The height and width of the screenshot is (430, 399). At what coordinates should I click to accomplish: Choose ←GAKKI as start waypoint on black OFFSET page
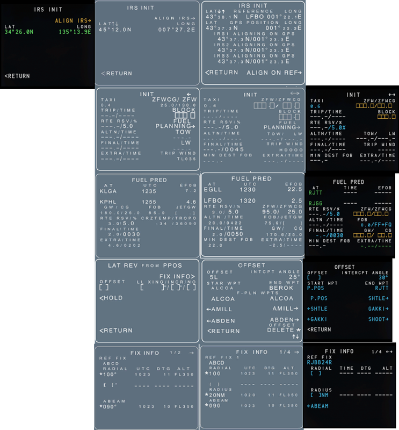point(317,319)
